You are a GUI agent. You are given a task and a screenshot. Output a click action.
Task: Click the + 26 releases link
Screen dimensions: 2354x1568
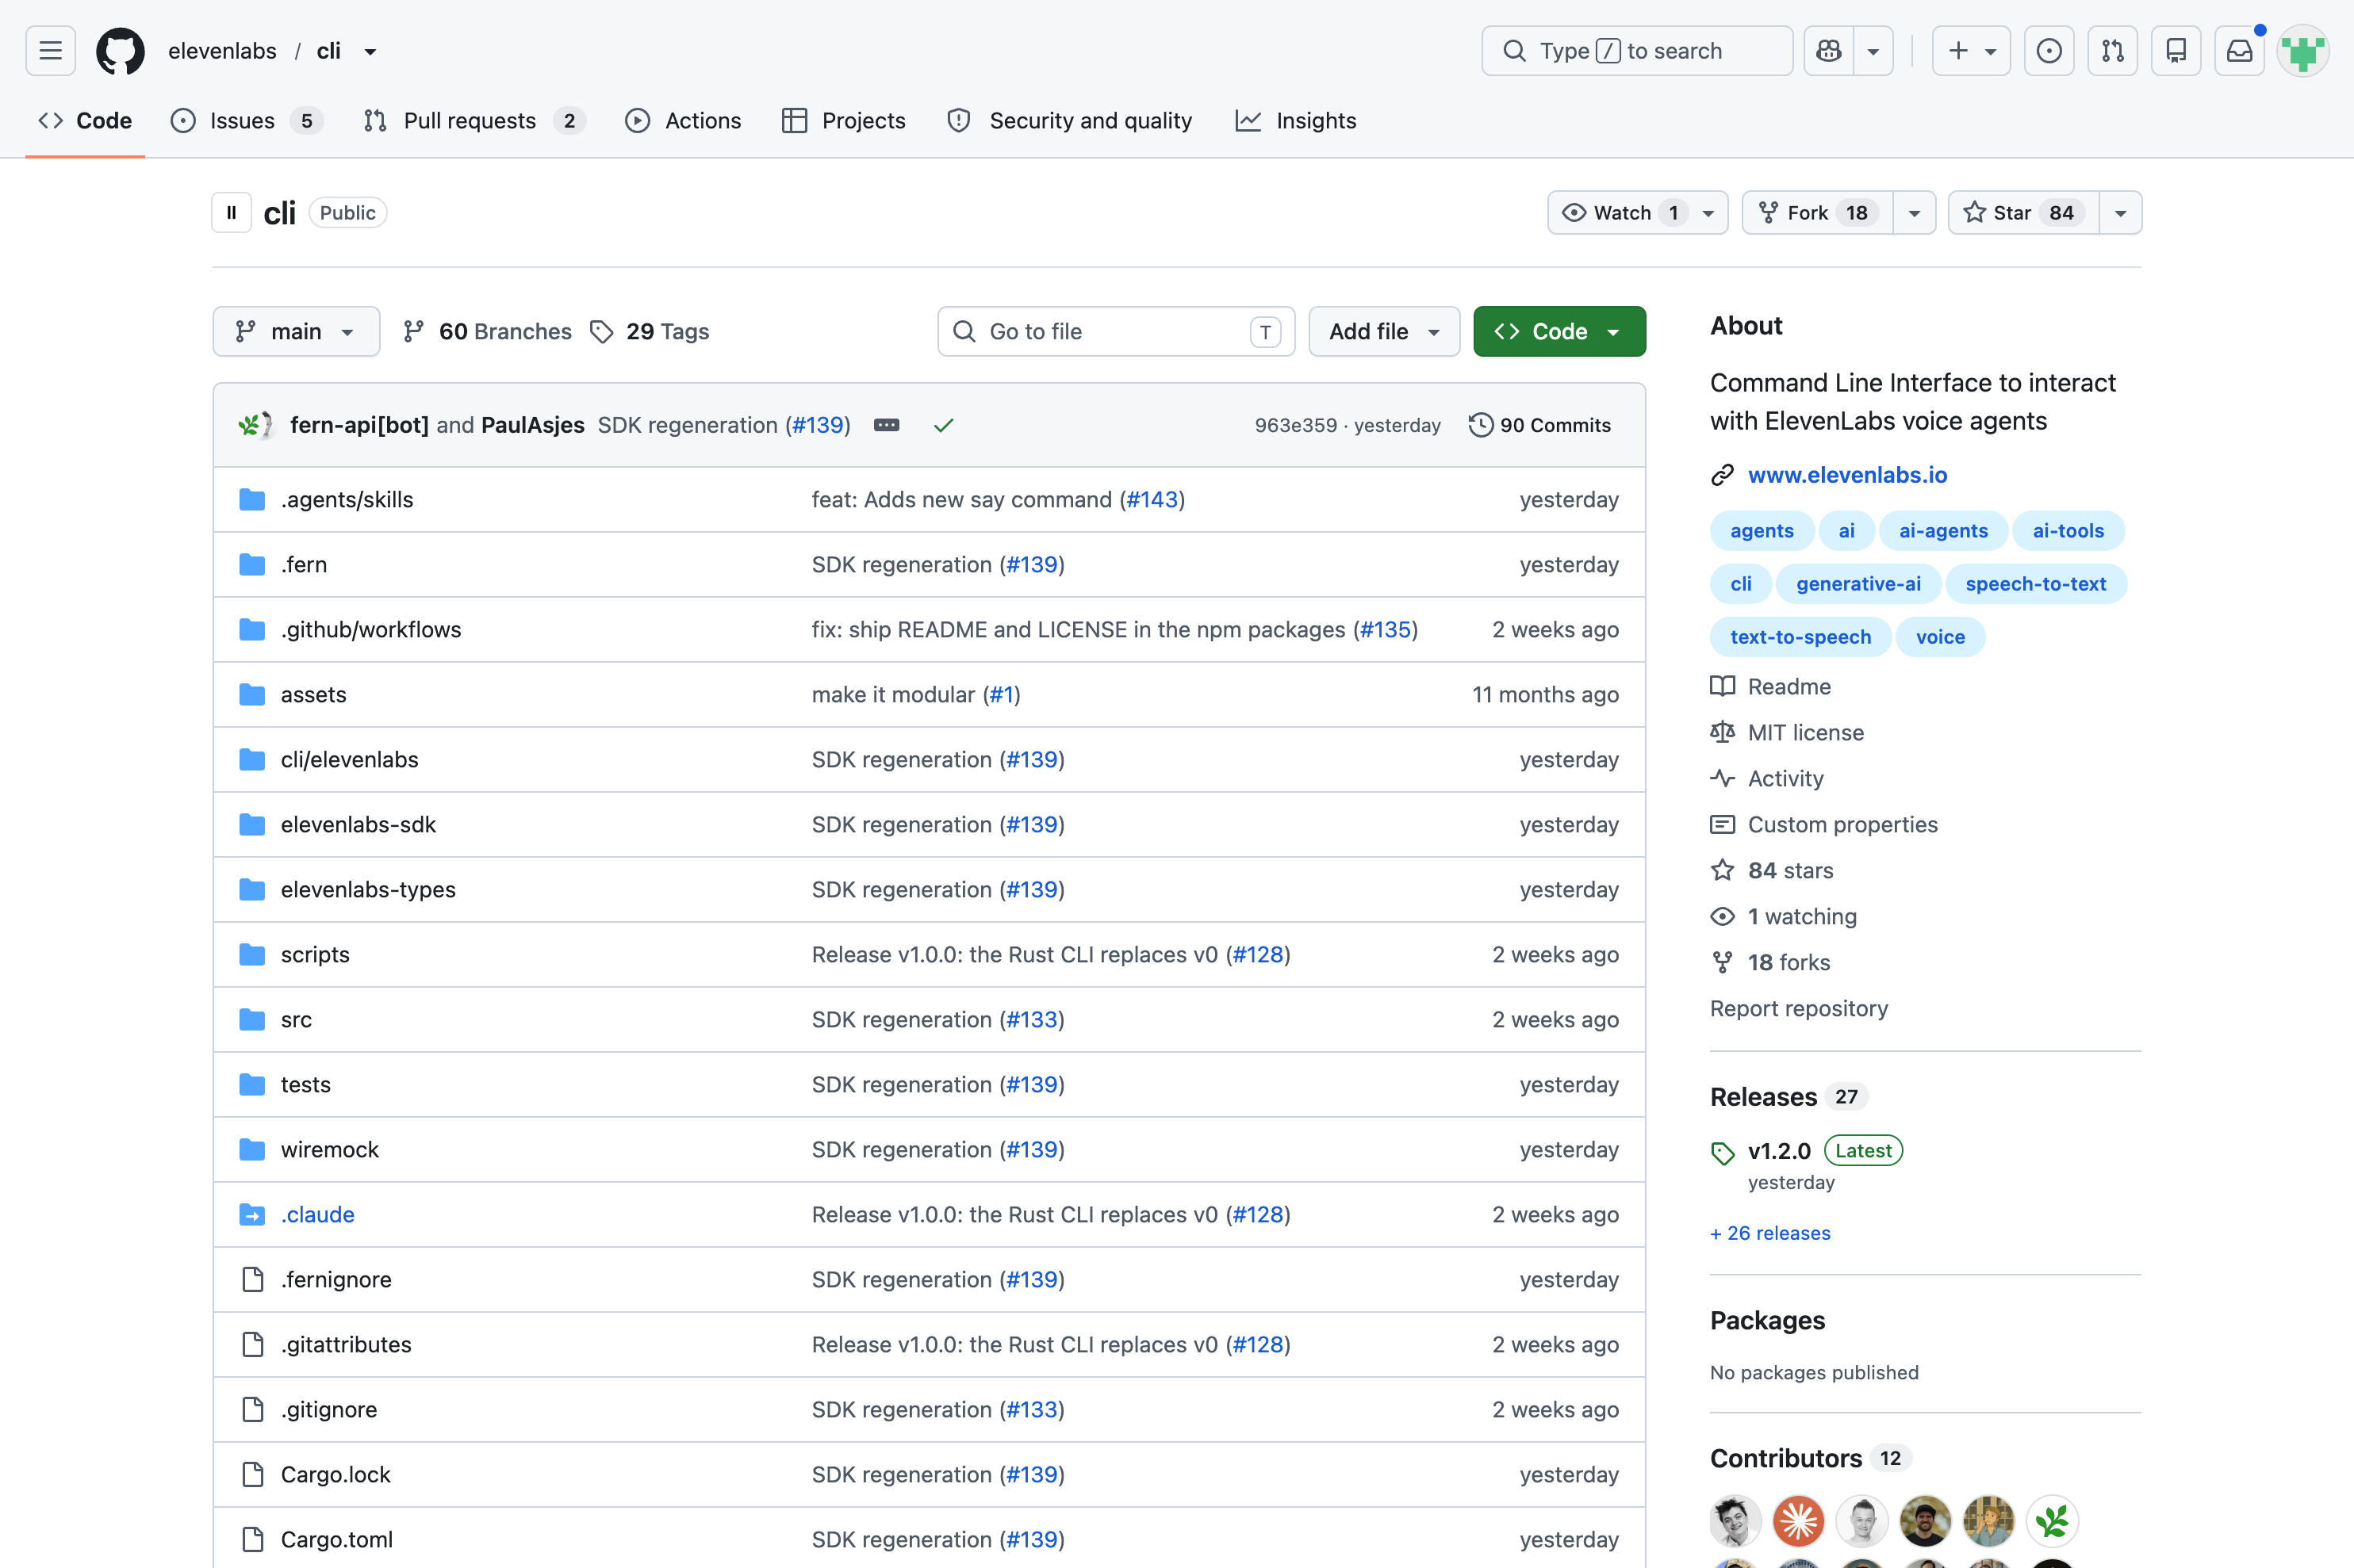click(1769, 1233)
